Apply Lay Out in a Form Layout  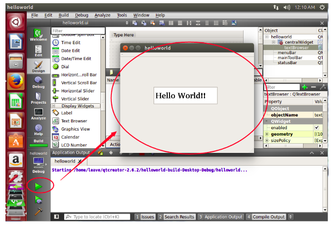coord(207,23)
